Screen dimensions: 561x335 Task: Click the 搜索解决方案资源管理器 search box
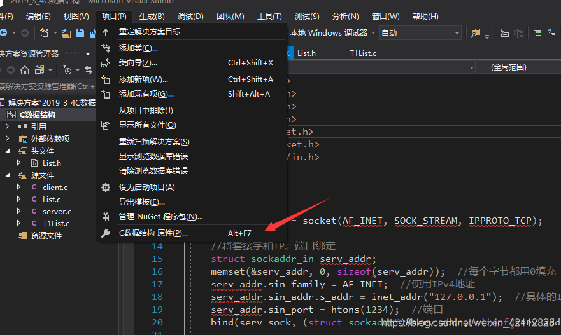point(48,86)
